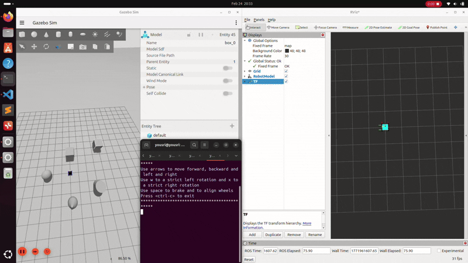Select the 2D Pose Estimate tool
468x263 pixels.
pyautogui.click(x=378, y=27)
